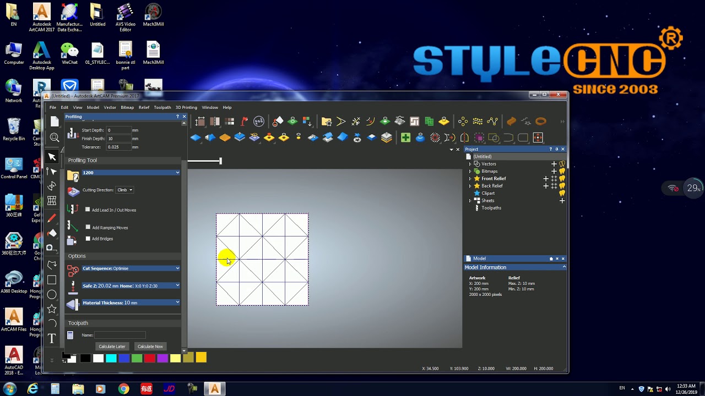Select the rectangle drawing tool
Viewport: 705px width, 396px height.
pyautogui.click(x=52, y=280)
